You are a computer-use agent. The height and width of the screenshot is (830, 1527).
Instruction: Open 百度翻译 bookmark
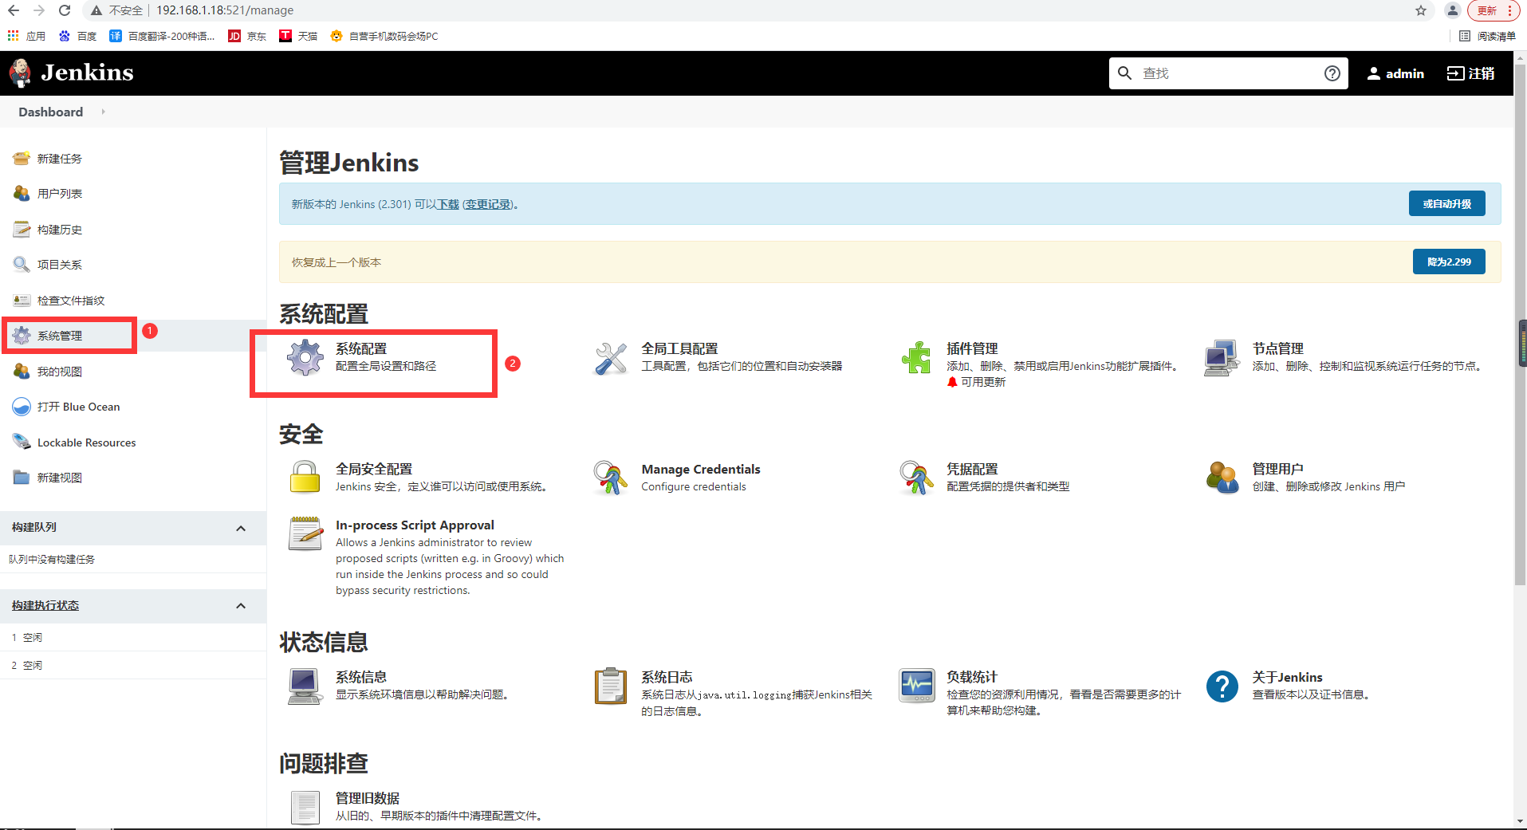pos(162,36)
